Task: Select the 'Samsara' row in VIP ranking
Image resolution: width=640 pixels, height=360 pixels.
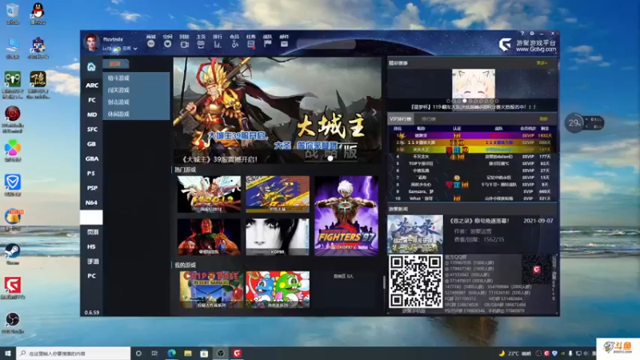Action: tap(472, 191)
